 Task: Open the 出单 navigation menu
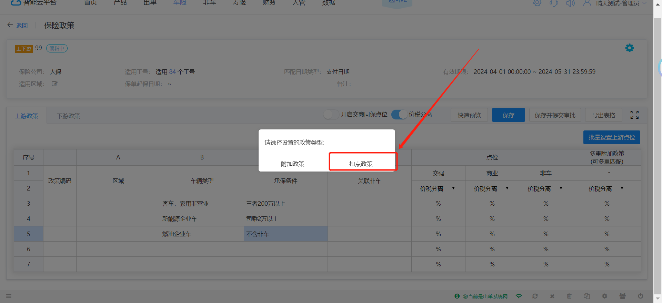(150, 3)
